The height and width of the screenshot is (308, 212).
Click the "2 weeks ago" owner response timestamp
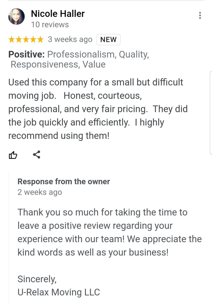[40, 192]
